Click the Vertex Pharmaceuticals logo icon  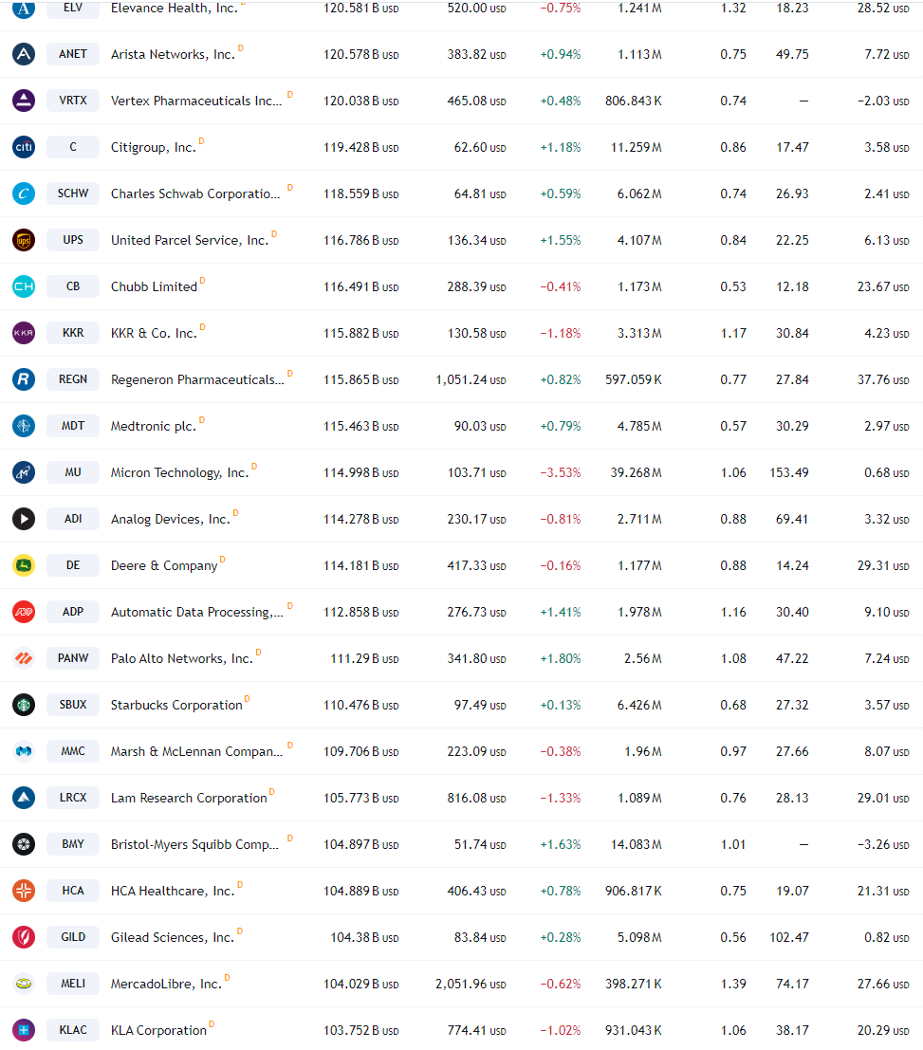tap(24, 101)
